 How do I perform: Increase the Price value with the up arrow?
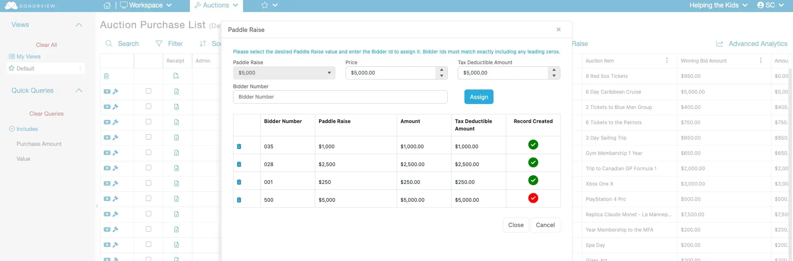pos(442,70)
